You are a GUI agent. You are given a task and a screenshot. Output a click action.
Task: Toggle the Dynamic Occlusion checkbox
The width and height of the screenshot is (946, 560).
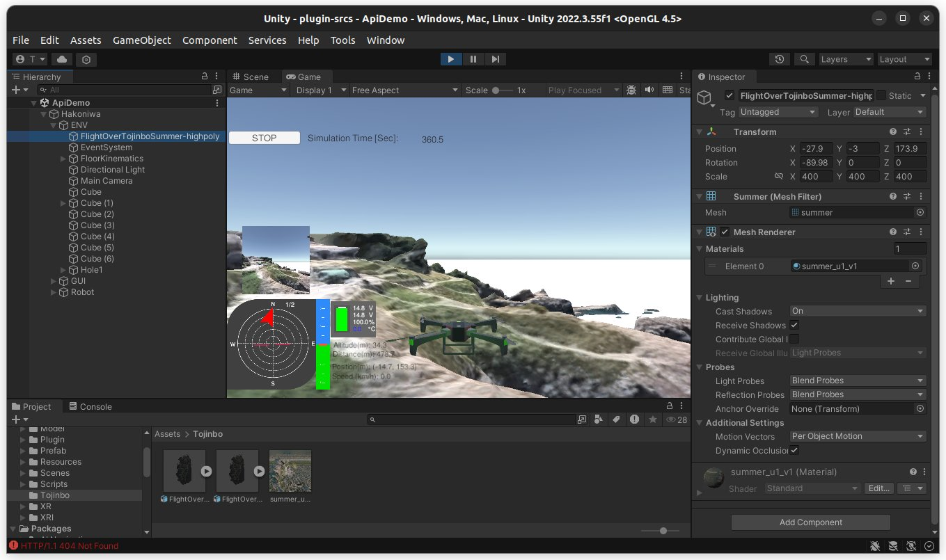pyautogui.click(x=794, y=451)
